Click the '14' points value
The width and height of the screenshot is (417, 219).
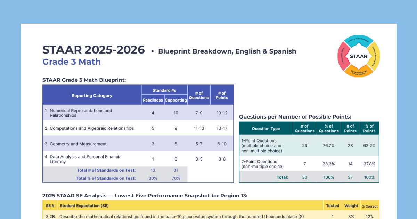pyautogui.click(x=350, y=164)
